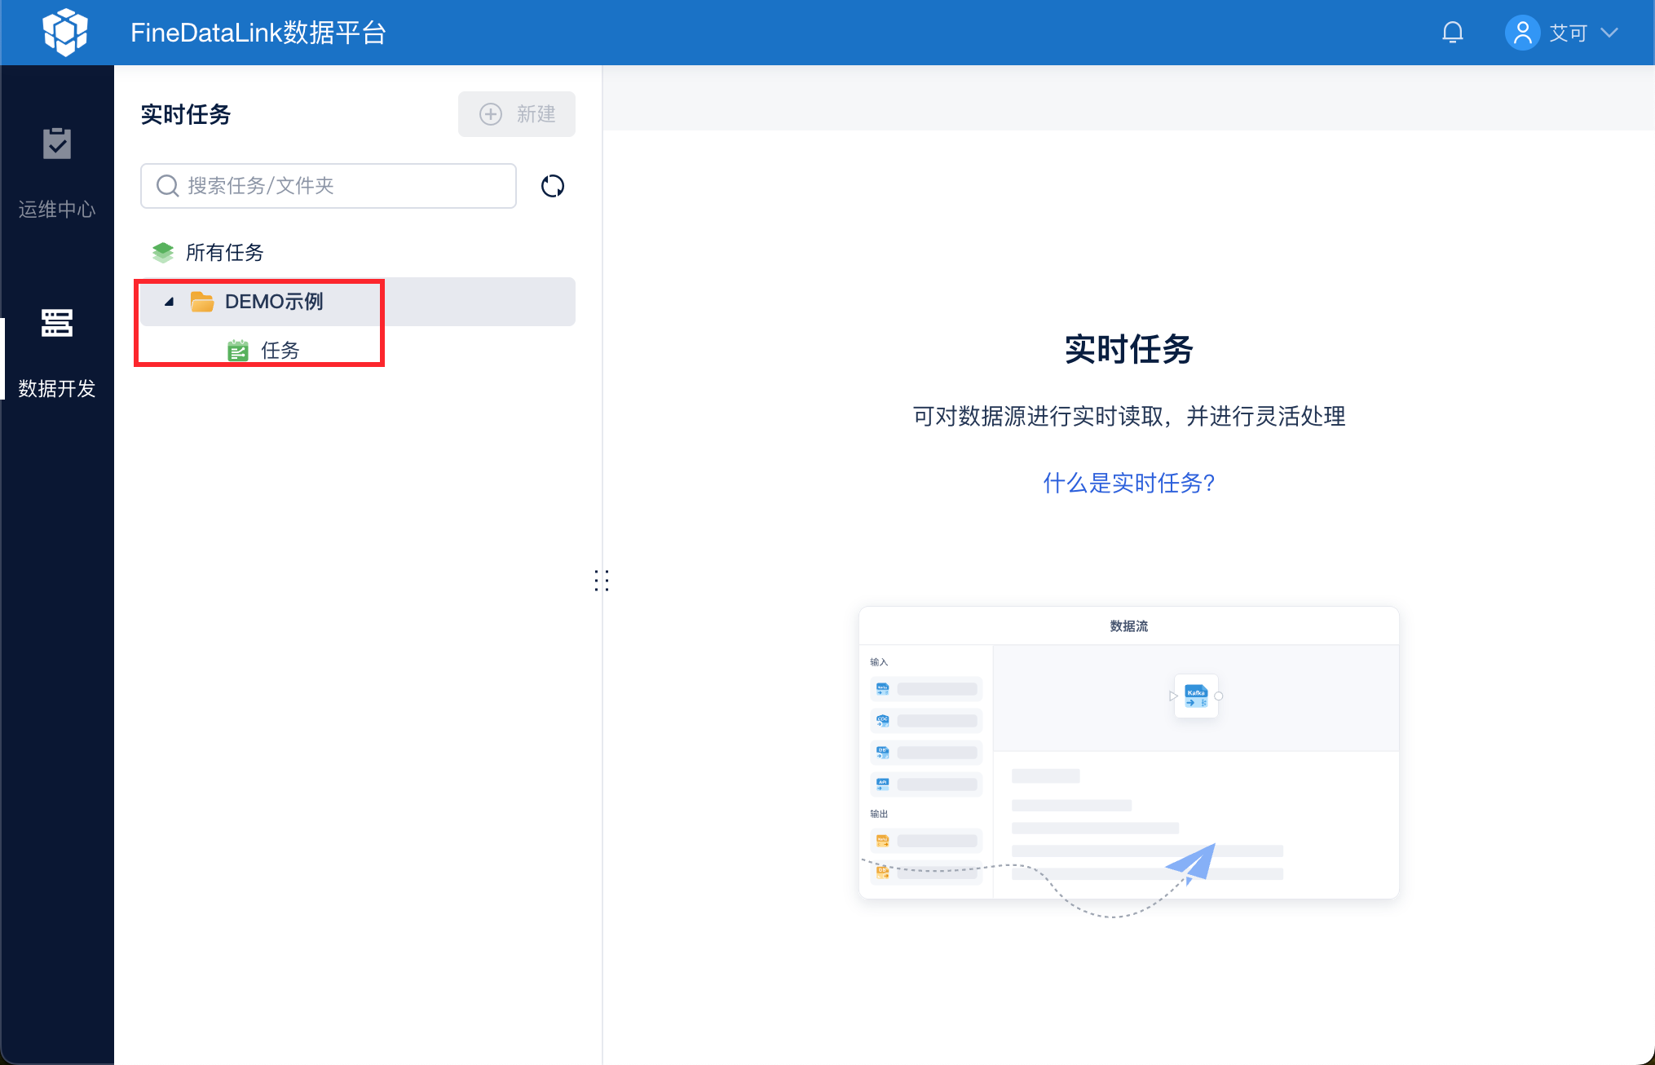Open 运维中心 in the sidebar
The image size is (1655, 1065).
tap(57, 174)
